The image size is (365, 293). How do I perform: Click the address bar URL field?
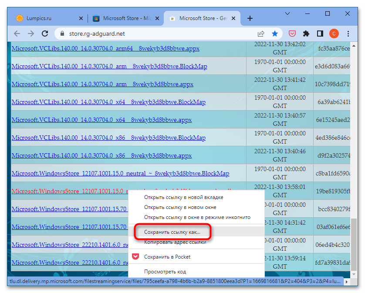(x=157, y=34)
